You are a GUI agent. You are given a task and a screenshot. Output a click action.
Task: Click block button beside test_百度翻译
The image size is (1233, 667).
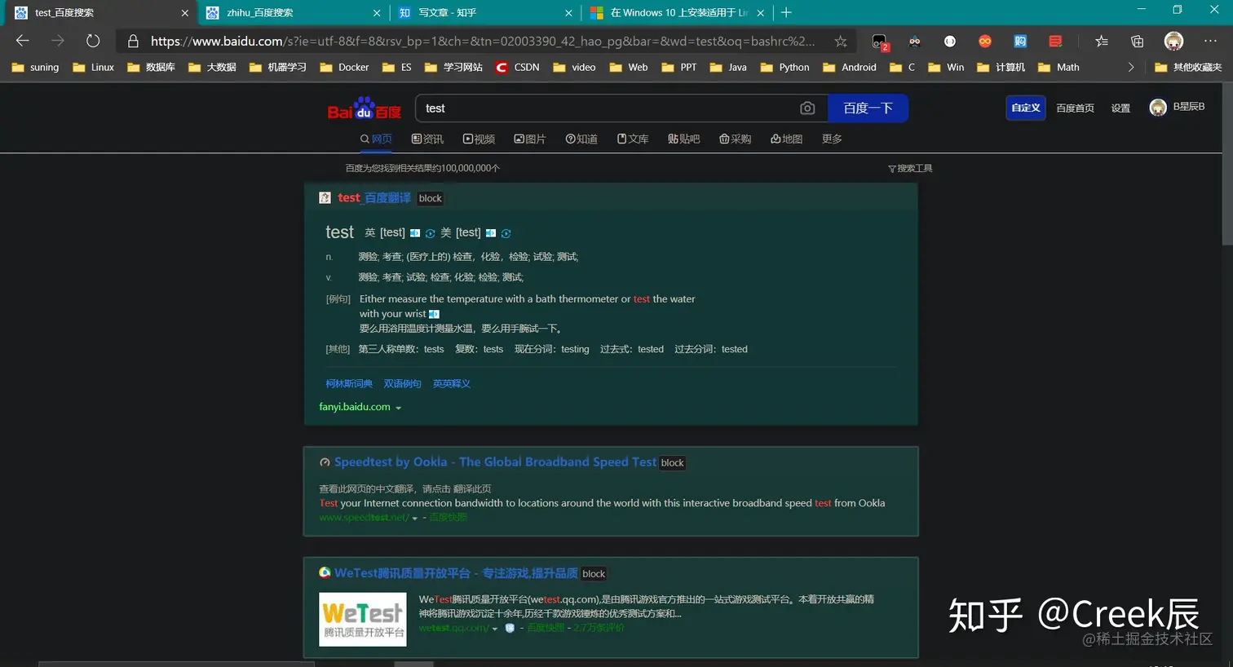(431, 198)
